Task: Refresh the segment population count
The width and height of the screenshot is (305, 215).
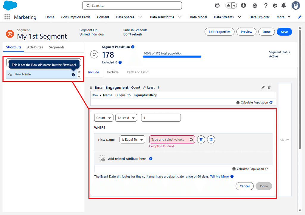Action: tap(94, 54)
